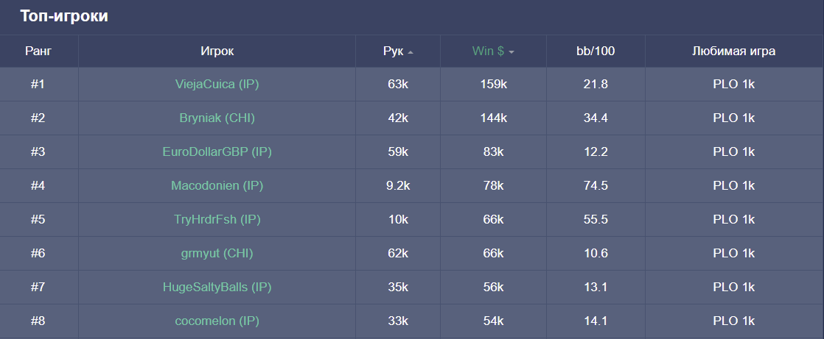Open Macodonien (IP) player page

217,186
